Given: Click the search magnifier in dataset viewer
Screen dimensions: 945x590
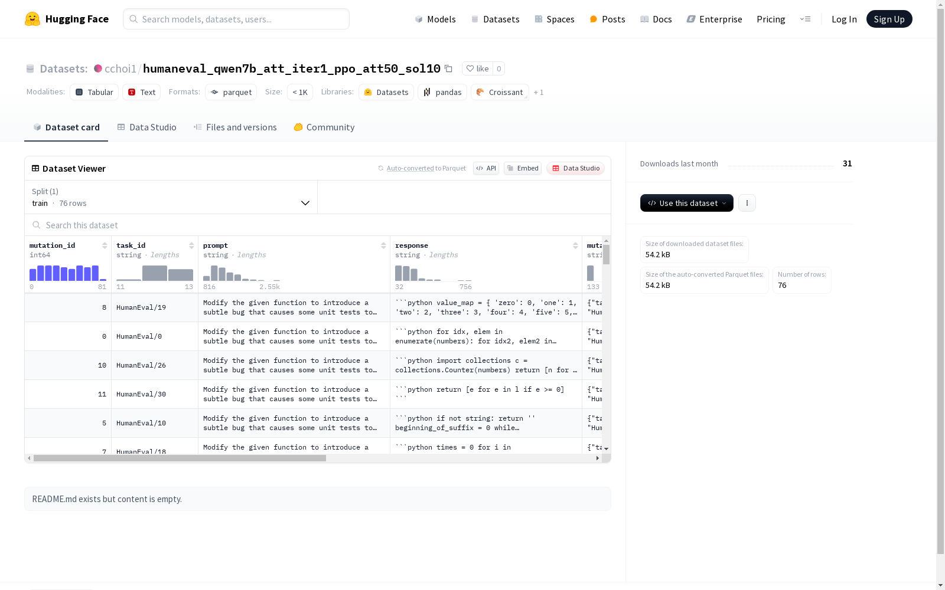Looking at the screenshot, I should (37, 225).
